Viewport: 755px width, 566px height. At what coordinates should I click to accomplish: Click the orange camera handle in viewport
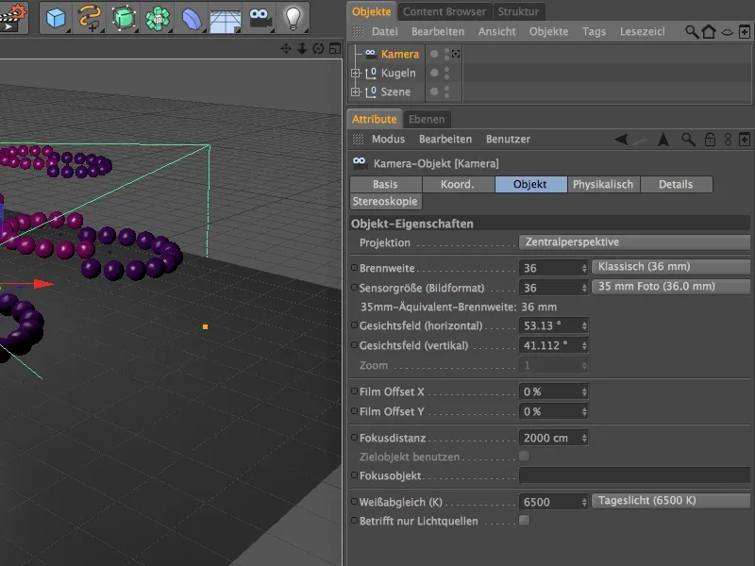point(205,326)
